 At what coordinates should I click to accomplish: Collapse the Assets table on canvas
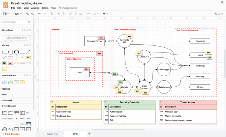coord(52,102)
